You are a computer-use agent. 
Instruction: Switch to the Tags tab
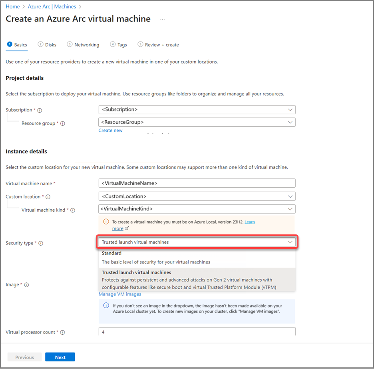tap(118, 45)
